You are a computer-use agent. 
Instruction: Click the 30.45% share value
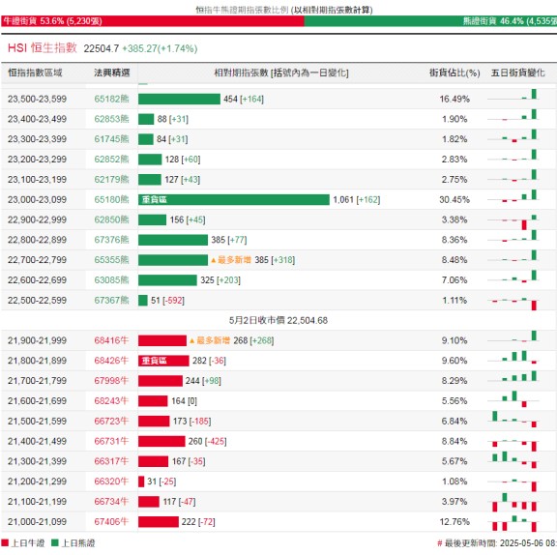[x=454, y=199]
